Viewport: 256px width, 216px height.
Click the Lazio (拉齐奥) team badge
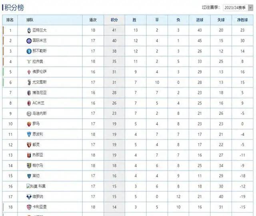point(29,62)
